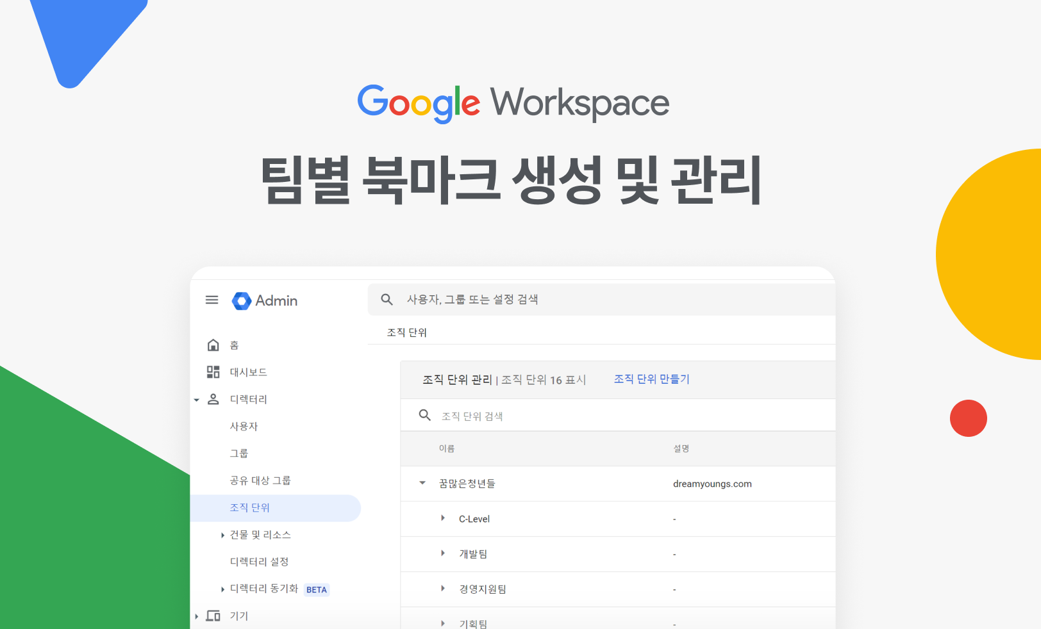Click the magnifier icon in 조직 단위 검색

(424, 415)
